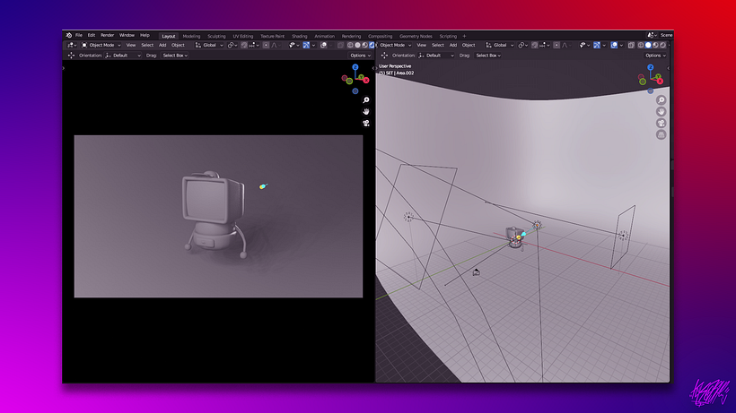Viewport: 736px width, 413px height.
Task: Select solid shading in right viewport
Action: (x=648, y=45)
